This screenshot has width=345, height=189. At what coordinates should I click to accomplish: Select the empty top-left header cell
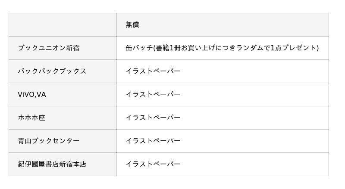coord(63,25)
